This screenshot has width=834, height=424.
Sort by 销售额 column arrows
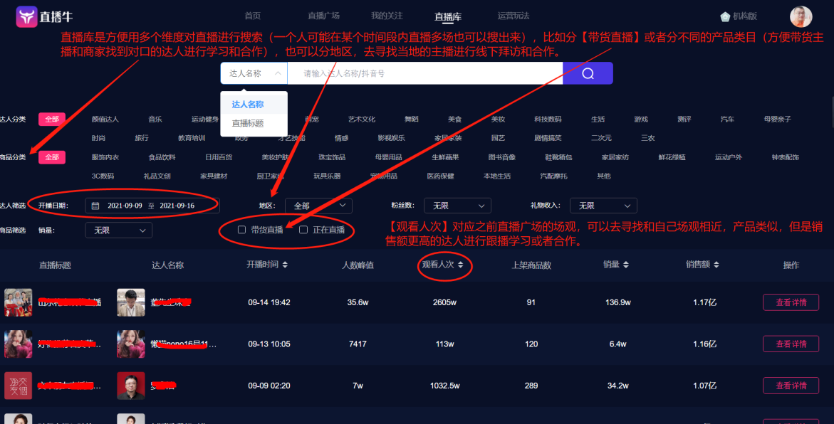pos(716,265)
